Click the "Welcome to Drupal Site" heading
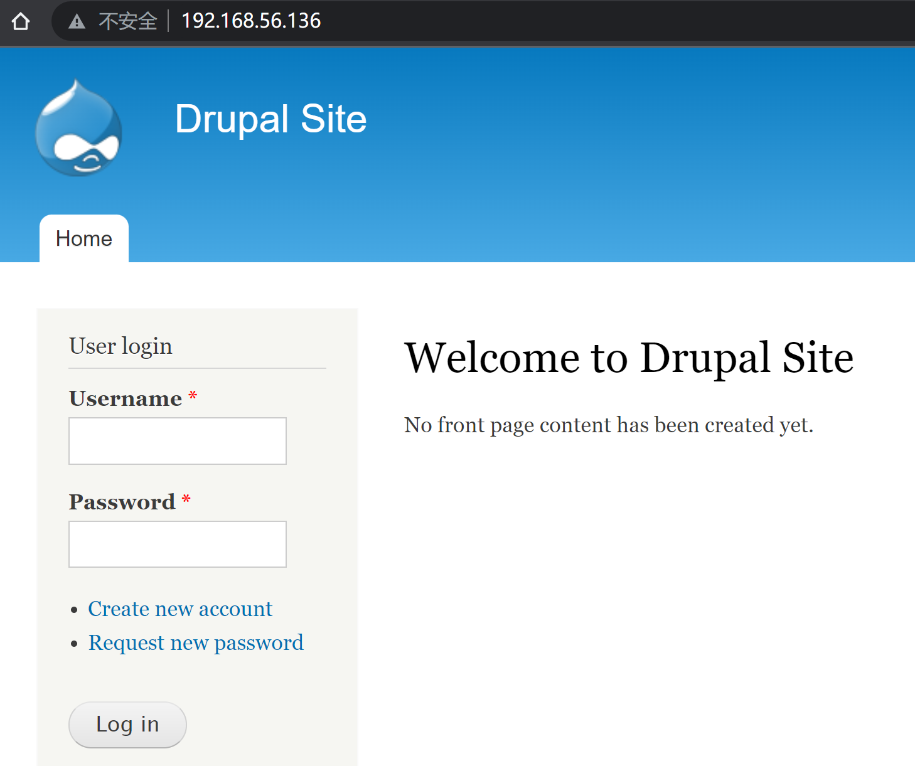Viewport: 915px width, 766px height. click(x=629, y=358)
